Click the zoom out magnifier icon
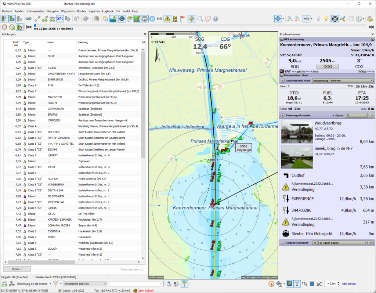The width and height of the screenshot is (376, 293). click(x=297, y=19)
